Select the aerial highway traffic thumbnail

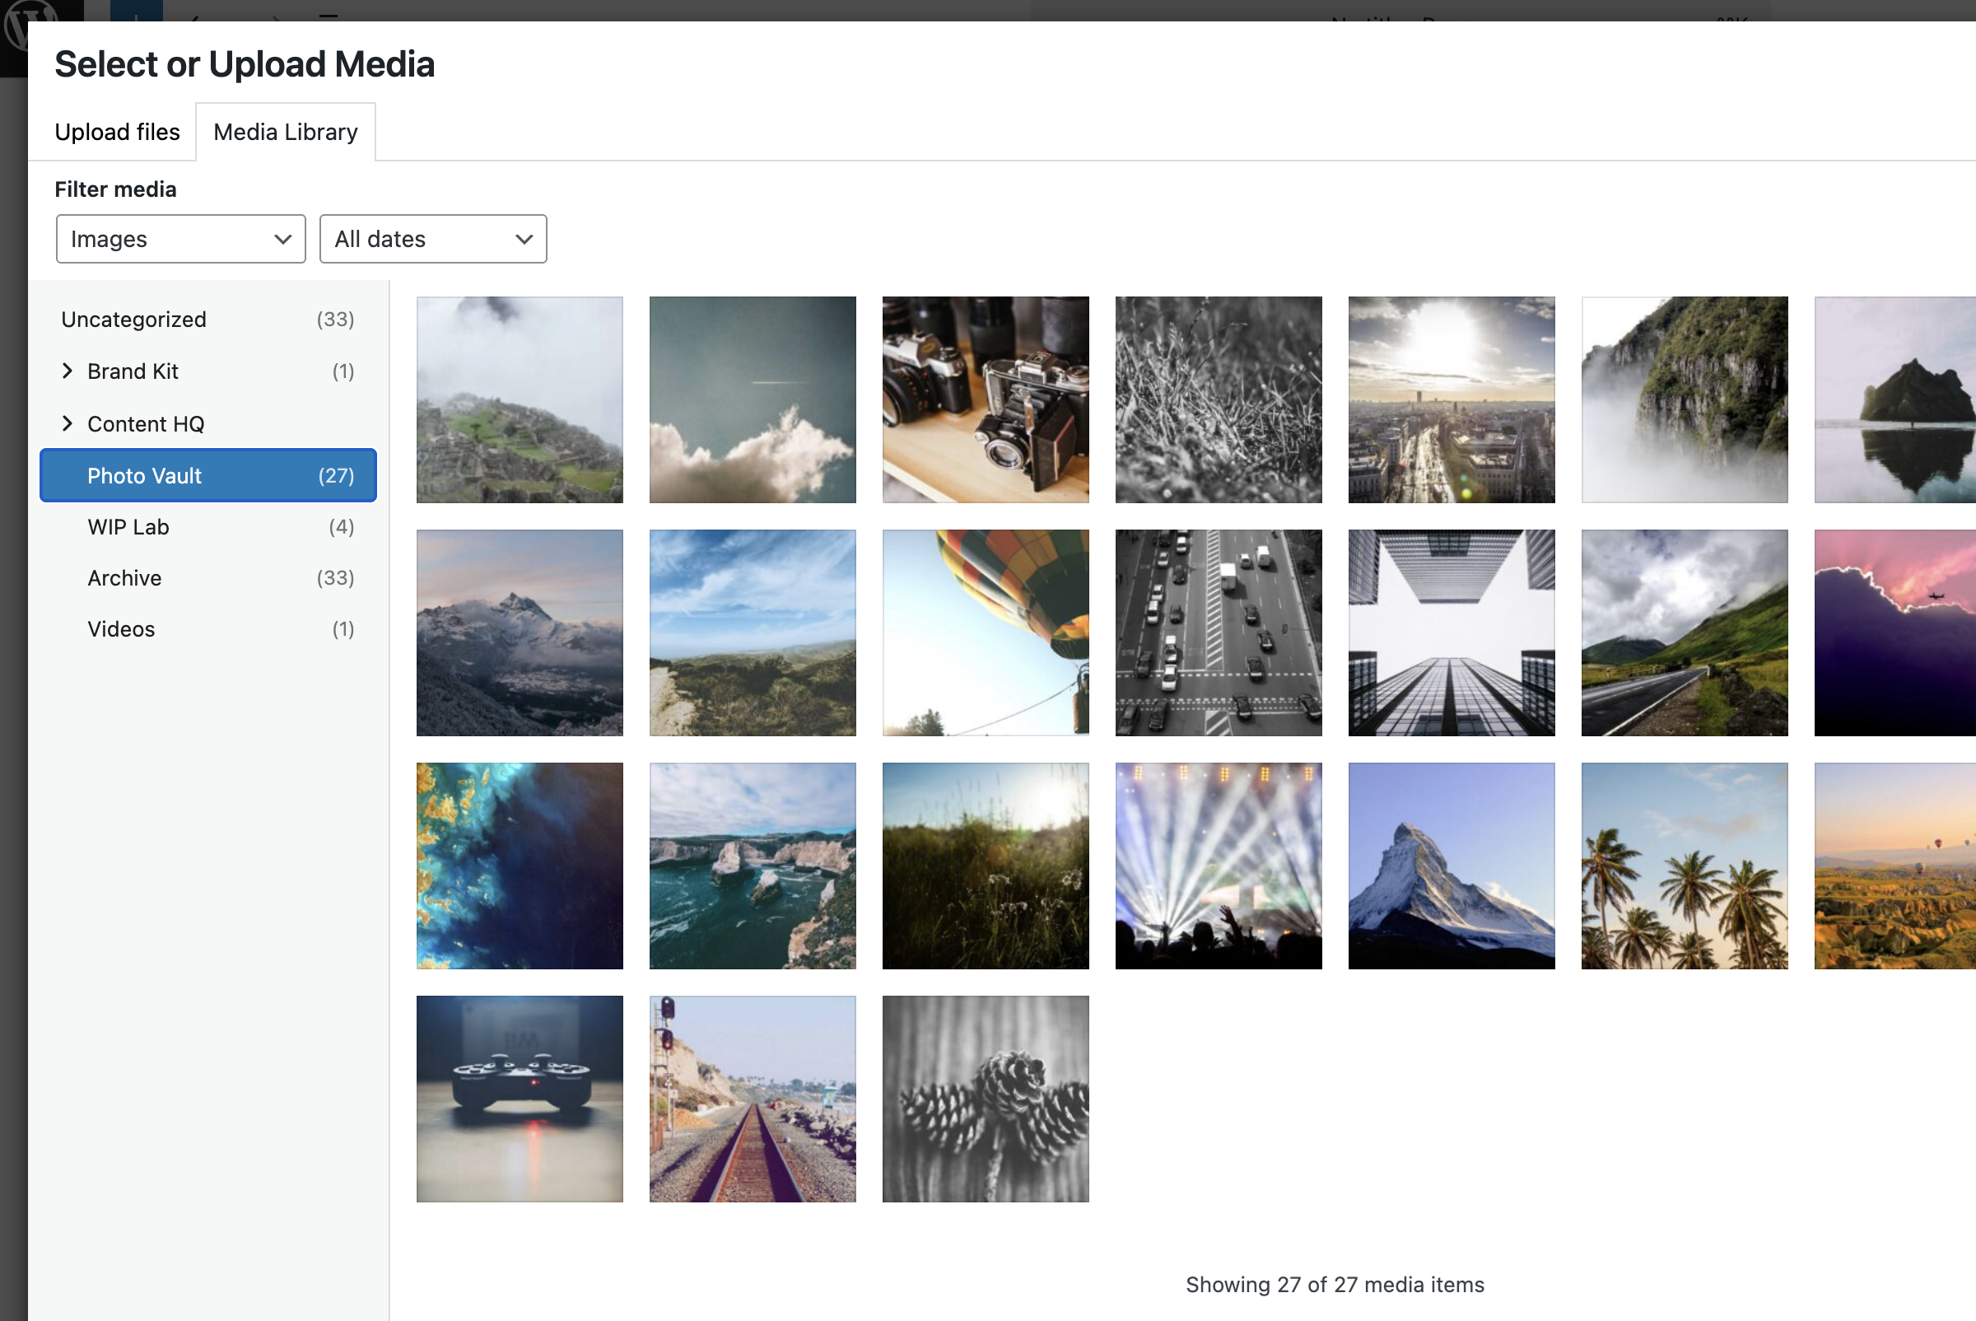[x=1218, y=632]
